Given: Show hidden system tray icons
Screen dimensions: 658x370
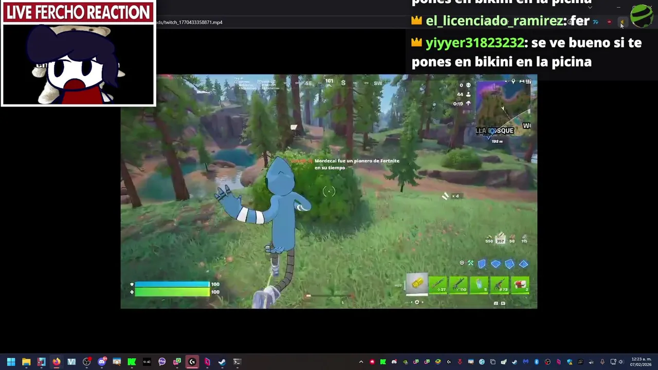Looking at the screenshot, I should click(361, 362).
